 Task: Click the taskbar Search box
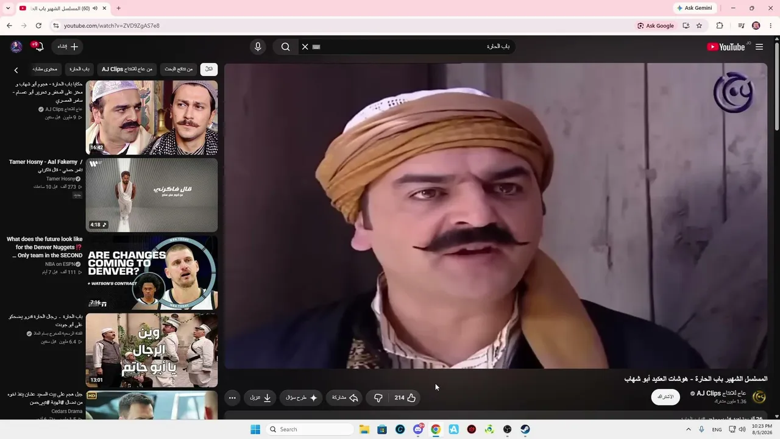tap(309, 429)
